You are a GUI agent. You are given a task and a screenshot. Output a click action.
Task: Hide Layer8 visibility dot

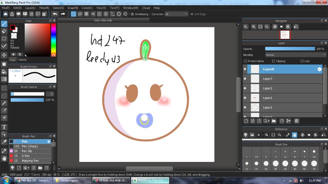[245, 69]
